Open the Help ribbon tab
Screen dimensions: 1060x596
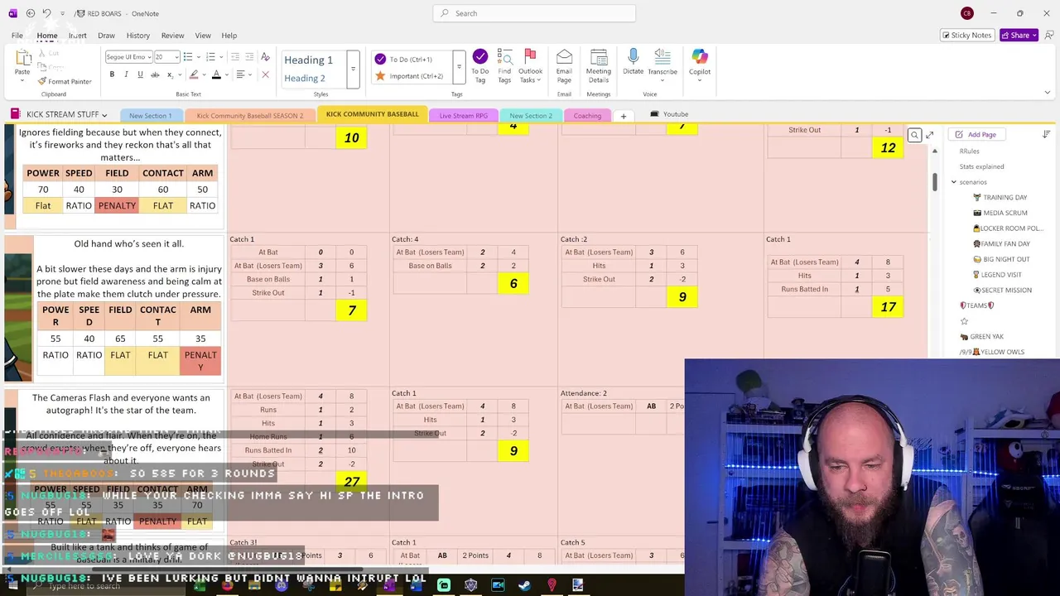pos(229,36)
